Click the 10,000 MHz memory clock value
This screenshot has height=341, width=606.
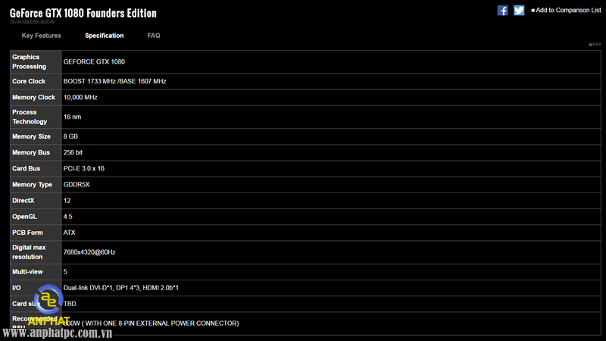point(80,98)
